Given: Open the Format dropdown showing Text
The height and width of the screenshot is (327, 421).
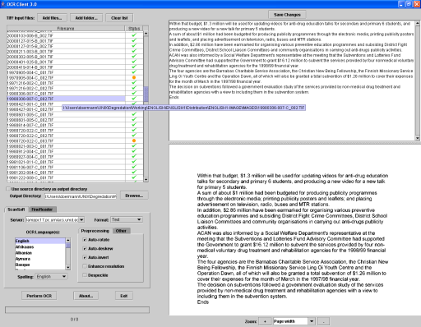Looking at the screenshot, I should coord(139,219).
